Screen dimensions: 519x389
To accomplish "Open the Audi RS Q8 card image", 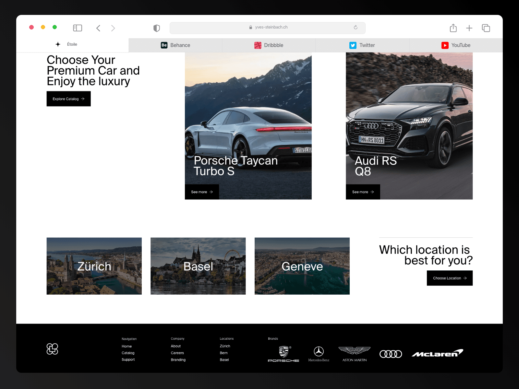I will [x=409, y=126].
